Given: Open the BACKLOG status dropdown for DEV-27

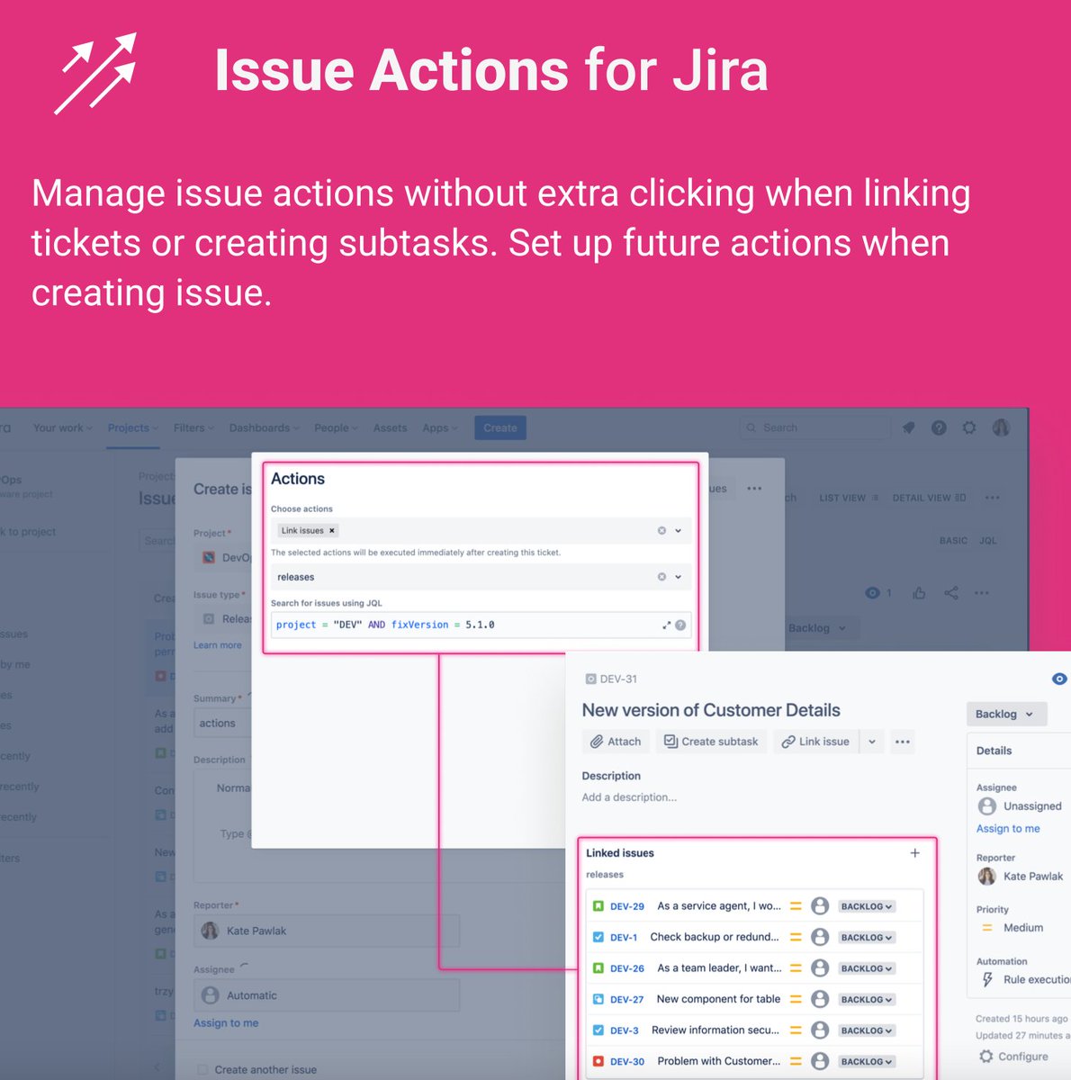Looking at the screenshot, I should (867, 1000).
